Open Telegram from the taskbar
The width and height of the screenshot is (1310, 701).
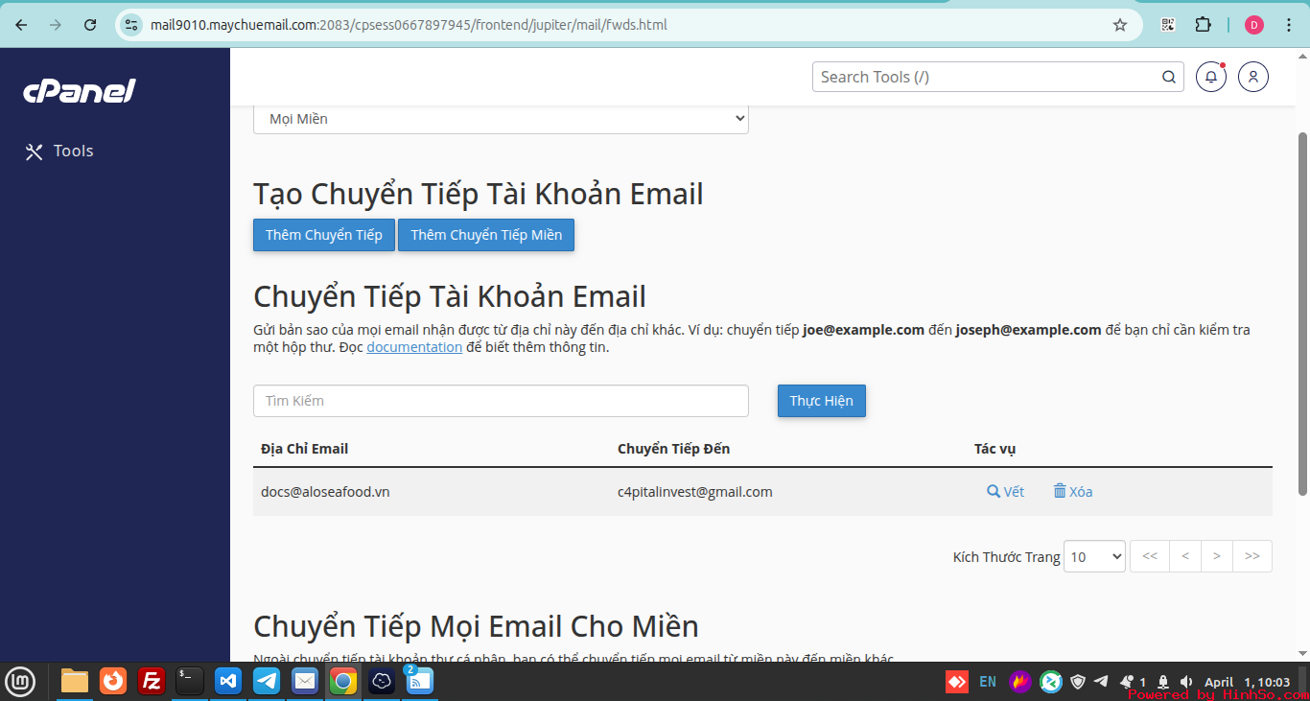[267, 681]
